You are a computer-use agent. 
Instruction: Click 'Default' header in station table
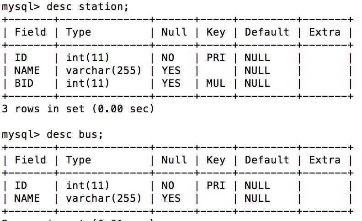[267, 32]
